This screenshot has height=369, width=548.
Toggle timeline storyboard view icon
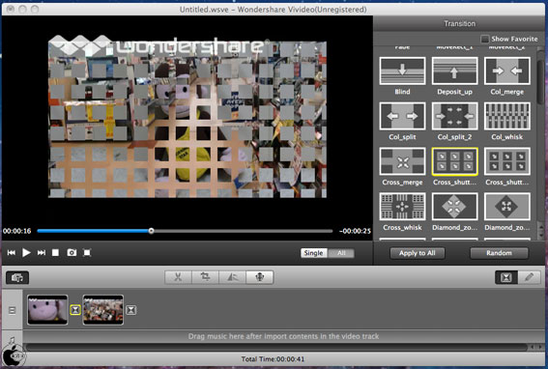(x=12, y=310)
